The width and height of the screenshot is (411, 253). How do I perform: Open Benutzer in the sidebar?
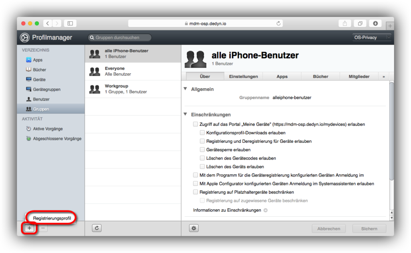pyautogui.click(x=38, y=99)
